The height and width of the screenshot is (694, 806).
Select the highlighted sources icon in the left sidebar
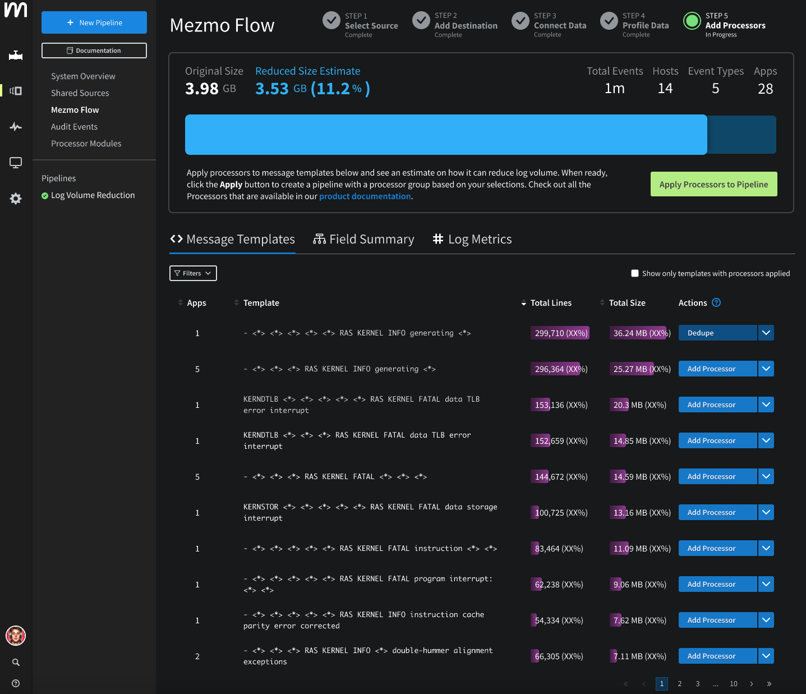pos(15,90)
